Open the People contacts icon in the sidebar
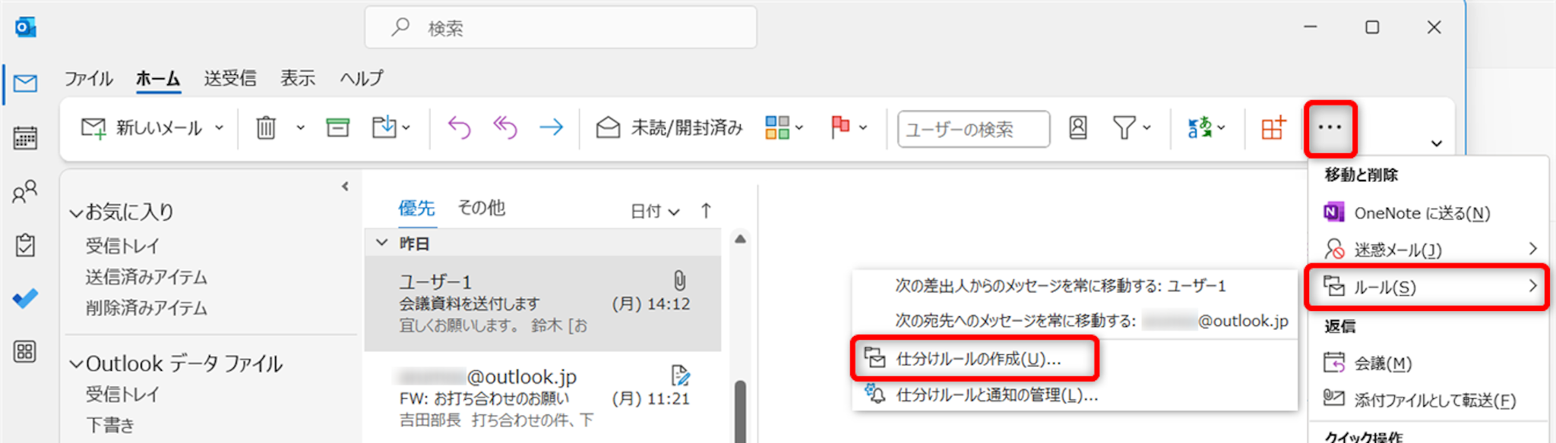 (x=25, y=192)
